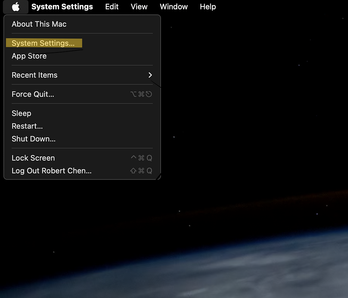The width and height of the screenshot is (348, 298).
Task: Choose Restart from the Apple menu
Action: click(x=27, y=126)
